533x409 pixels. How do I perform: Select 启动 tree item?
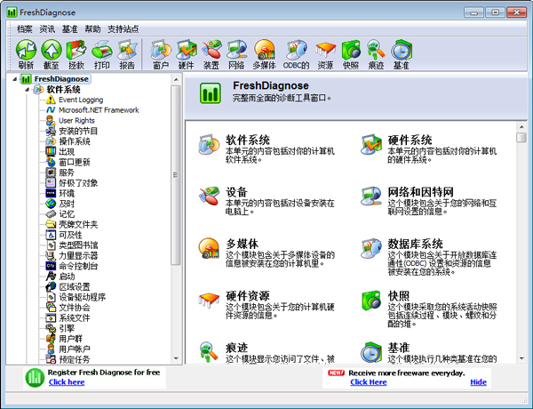(67, 277)
